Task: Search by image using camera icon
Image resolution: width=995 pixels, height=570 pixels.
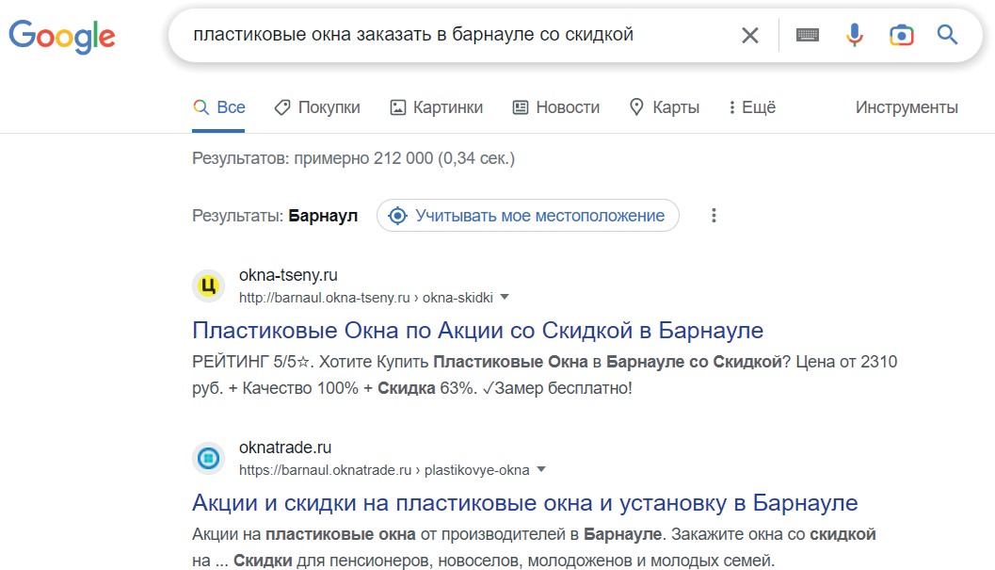Action: (901, 36)
